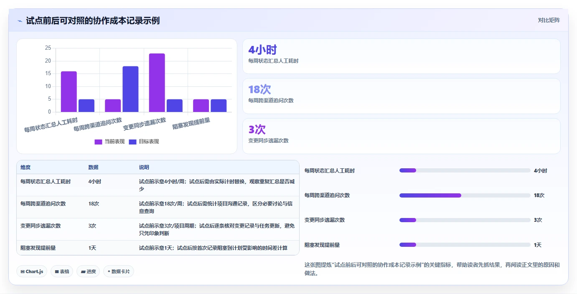Click the 维度 table column header

(25, 167)
